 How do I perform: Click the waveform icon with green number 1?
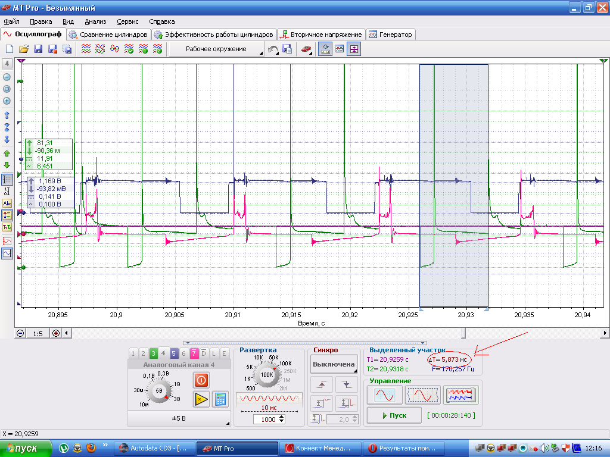point(143,49)
